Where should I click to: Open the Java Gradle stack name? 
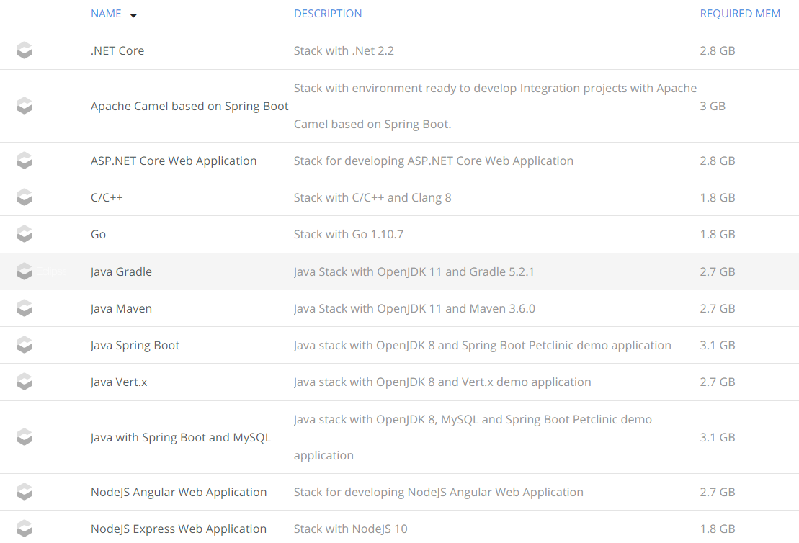coord(121,272)
